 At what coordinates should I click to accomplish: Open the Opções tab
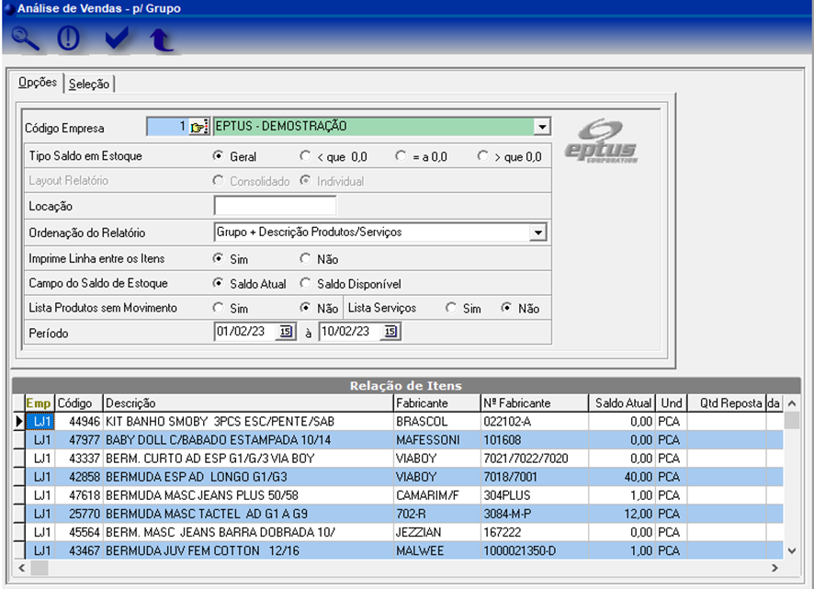point(38,84)
